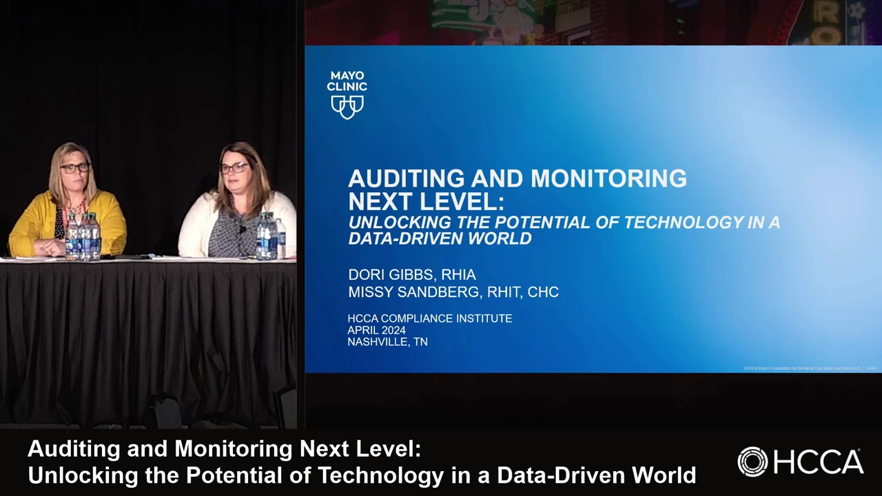Click the lapel microphone on the right presenter
This screenshot has height=496, width=882.
point(242,229)
